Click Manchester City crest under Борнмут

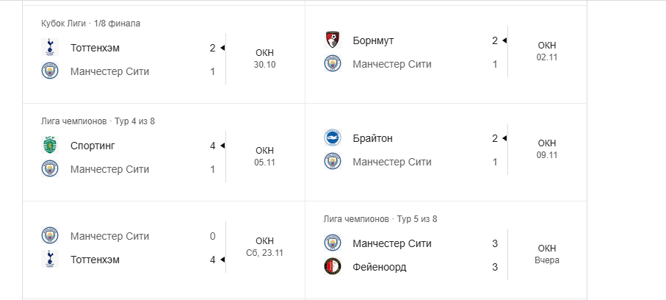332,64
